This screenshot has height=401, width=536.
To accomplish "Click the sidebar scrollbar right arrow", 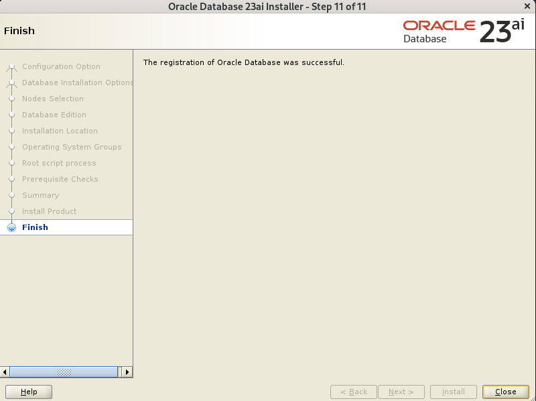I will pos(127,372).
